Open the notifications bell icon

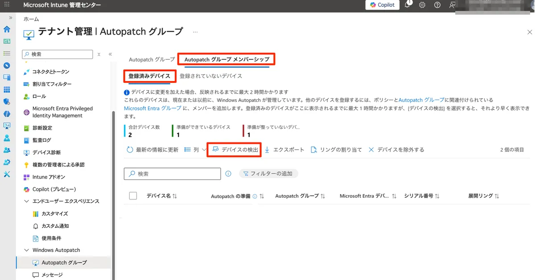click(x=407, y=5)
